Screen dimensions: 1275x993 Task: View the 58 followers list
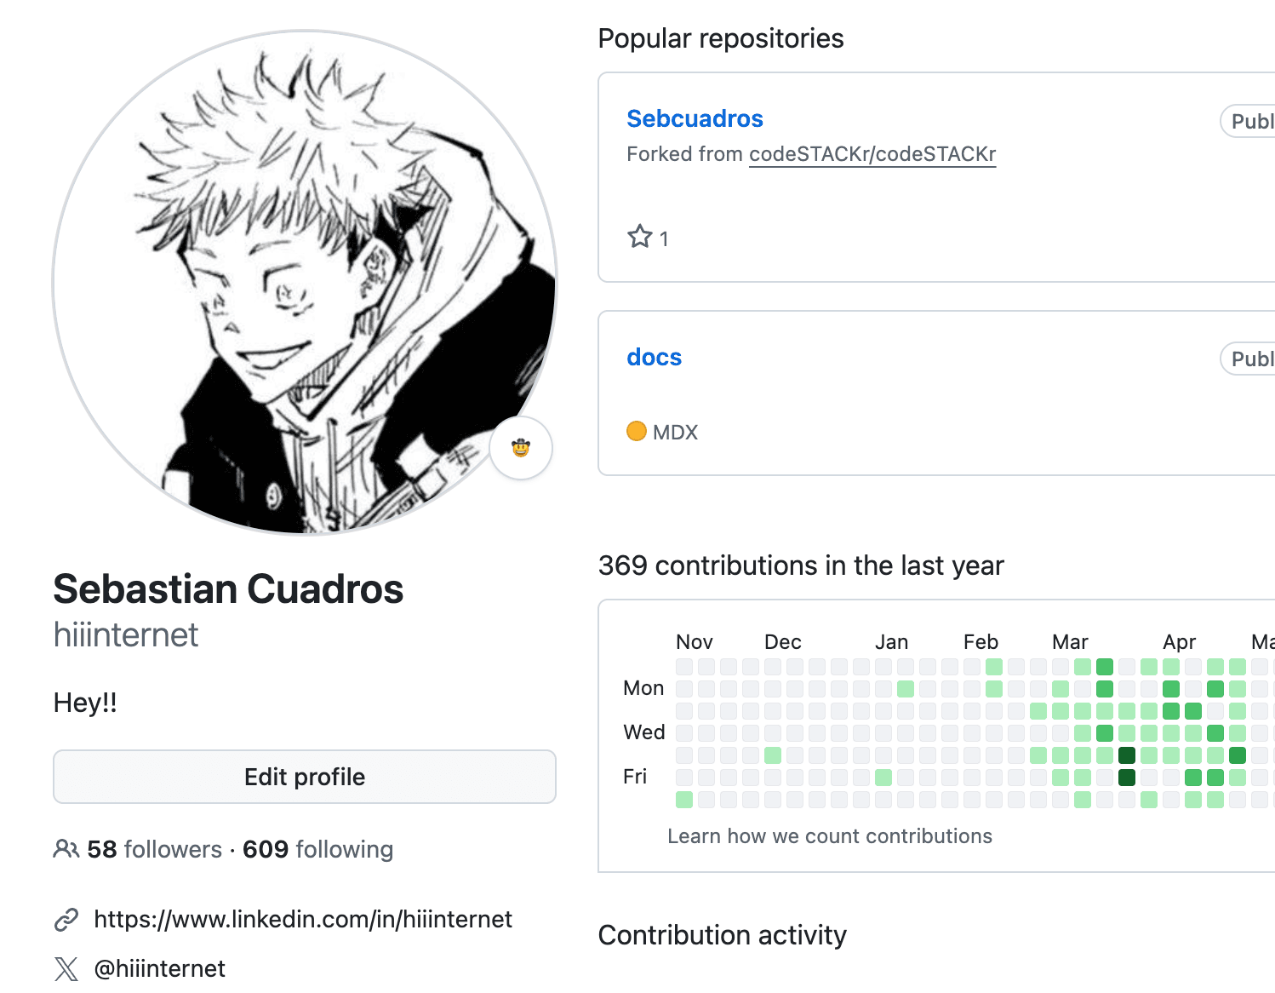(x=154, y=849)
